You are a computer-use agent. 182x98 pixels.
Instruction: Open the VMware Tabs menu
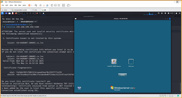click(x=20, y=5)
